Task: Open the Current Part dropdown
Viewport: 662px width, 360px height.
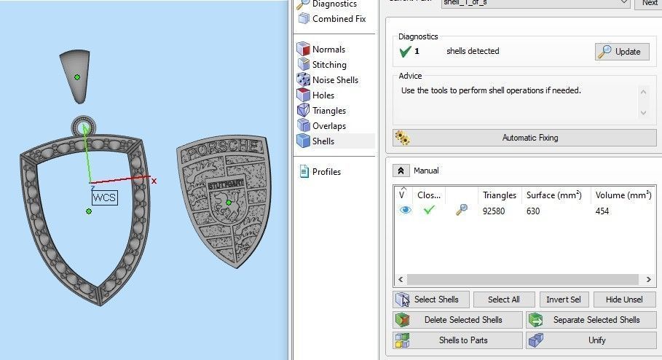Action: (536, 3)
